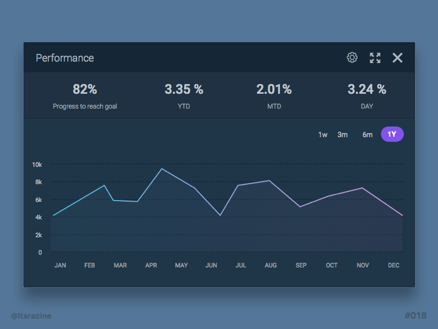Click the 10k y-axis label
This screenshot has height=329, width=438.
pos(37,164)
